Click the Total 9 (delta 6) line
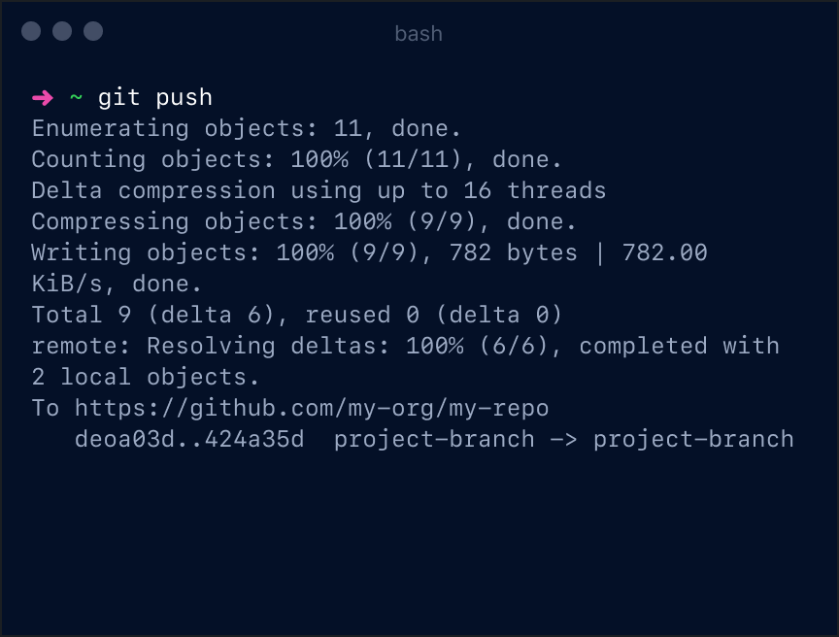The width and height of the screenshot is (839, 637). point(297,315)
